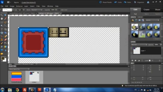Screen dimensions: 163x92
Task: Select the Red Eye Removal tool
Action: pos(2,36)
